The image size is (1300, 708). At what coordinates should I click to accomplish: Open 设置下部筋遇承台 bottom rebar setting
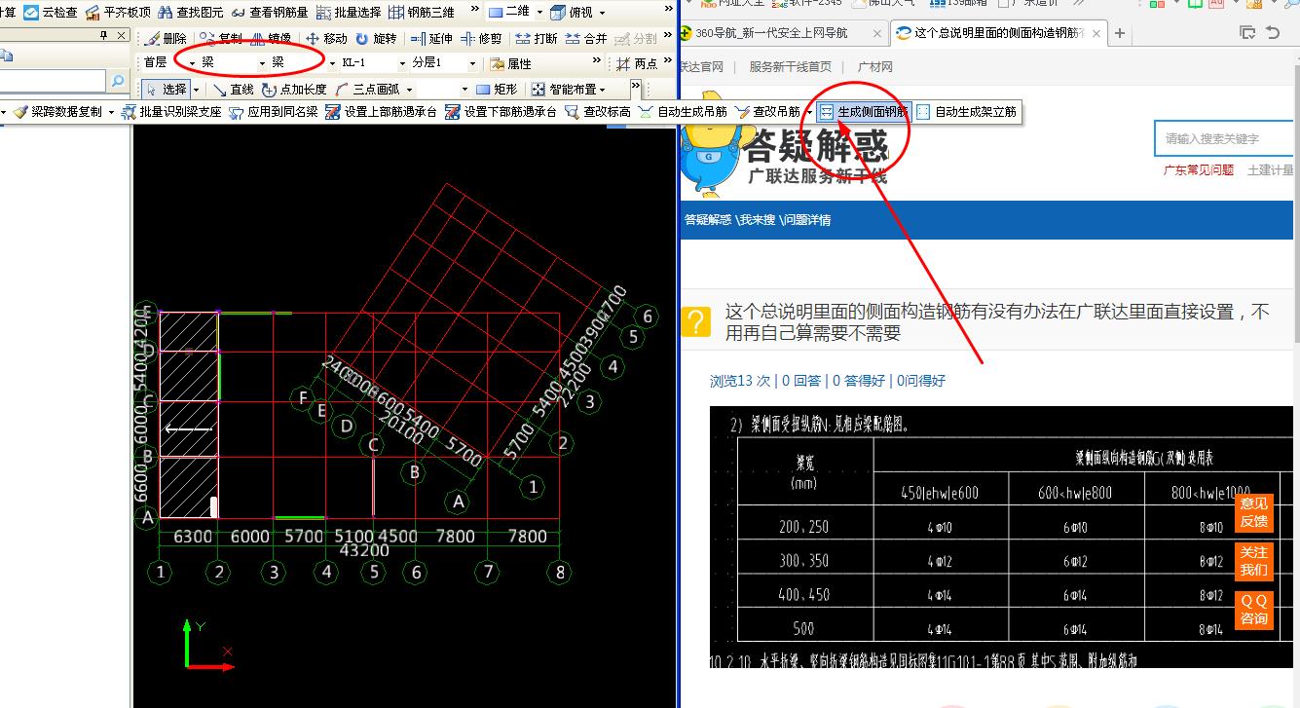click(501, 112)
